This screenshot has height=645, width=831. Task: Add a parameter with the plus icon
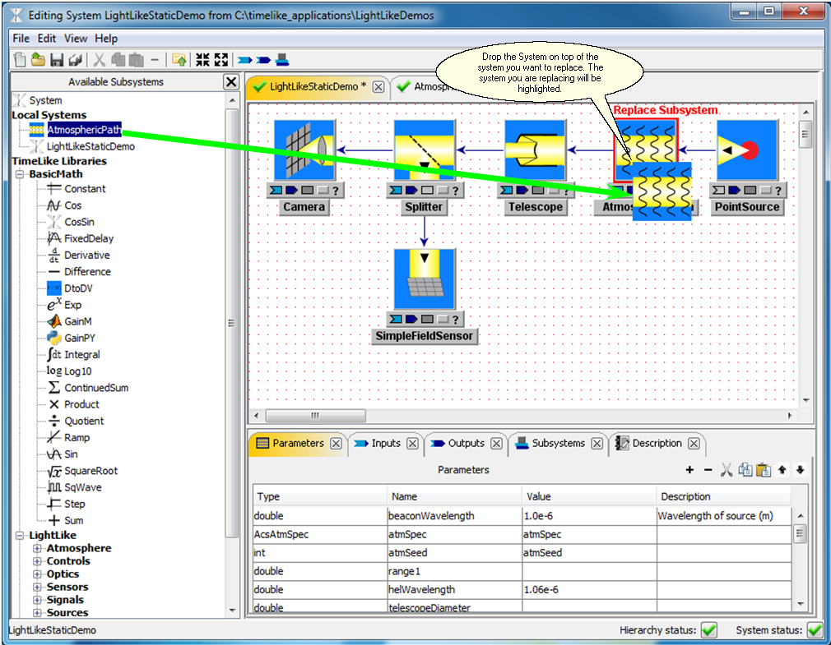pos(689,470)
